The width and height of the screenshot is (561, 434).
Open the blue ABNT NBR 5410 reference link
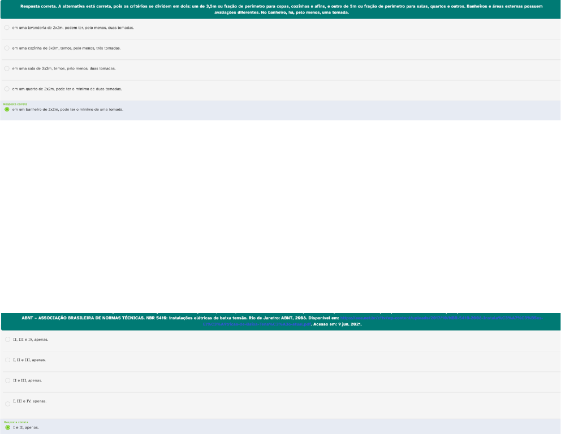coord(441,318)
